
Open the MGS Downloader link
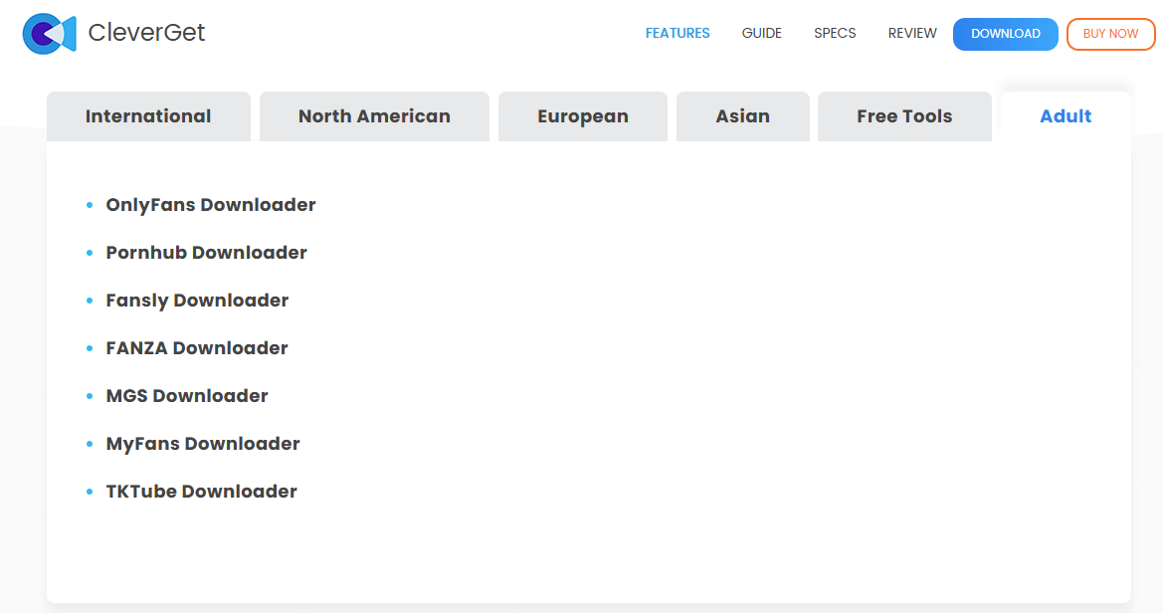[x=187, y=395]
